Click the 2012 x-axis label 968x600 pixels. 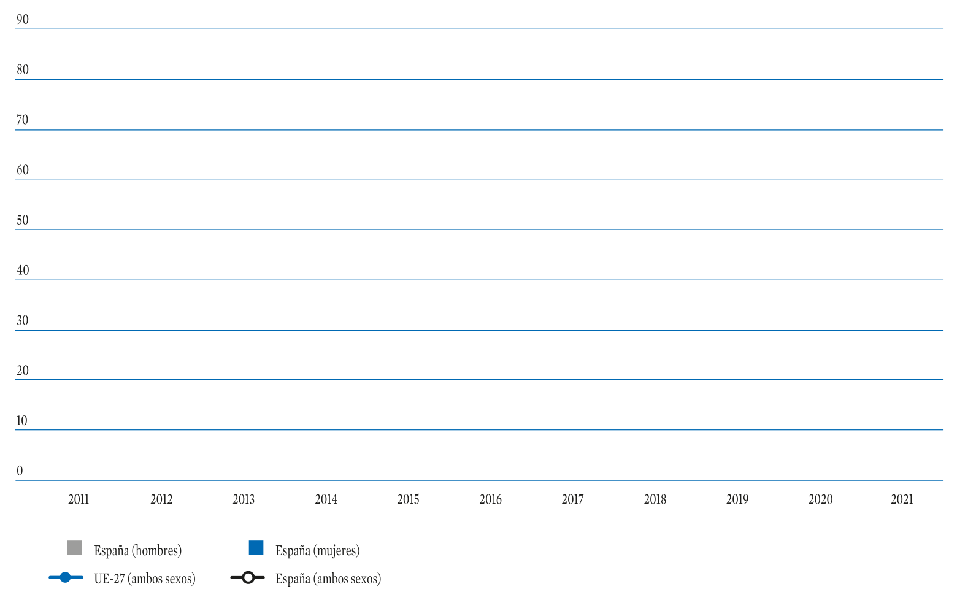click(x=161, y=499)
